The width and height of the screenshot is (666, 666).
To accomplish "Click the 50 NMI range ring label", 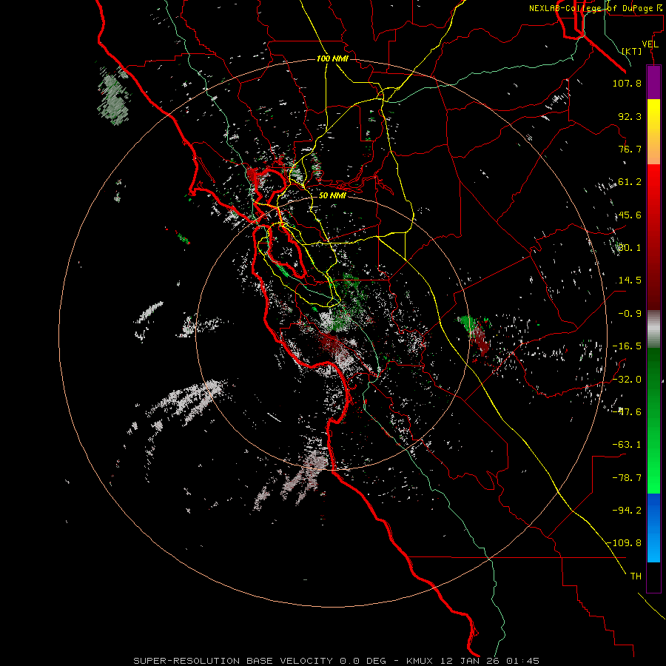I will (x=332, y=195).
